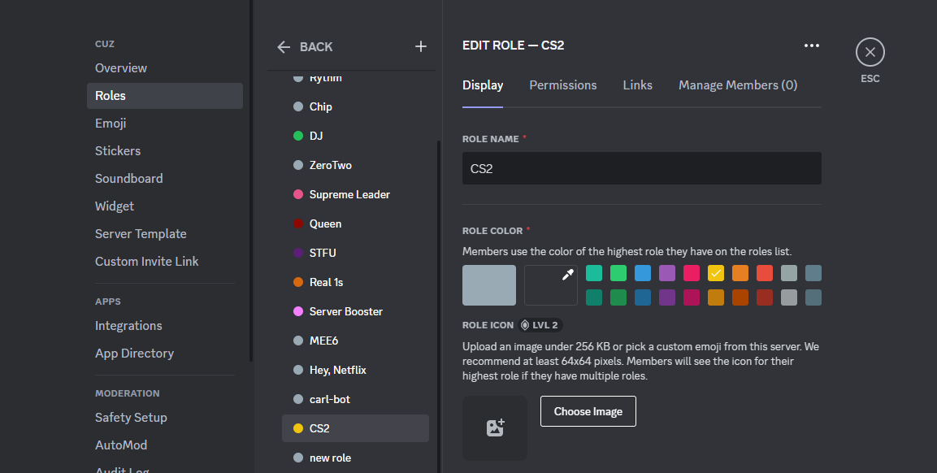Click the plus icon to create role
The width and height of the screenshot is (937, 473).
click(x=421, y=47)
